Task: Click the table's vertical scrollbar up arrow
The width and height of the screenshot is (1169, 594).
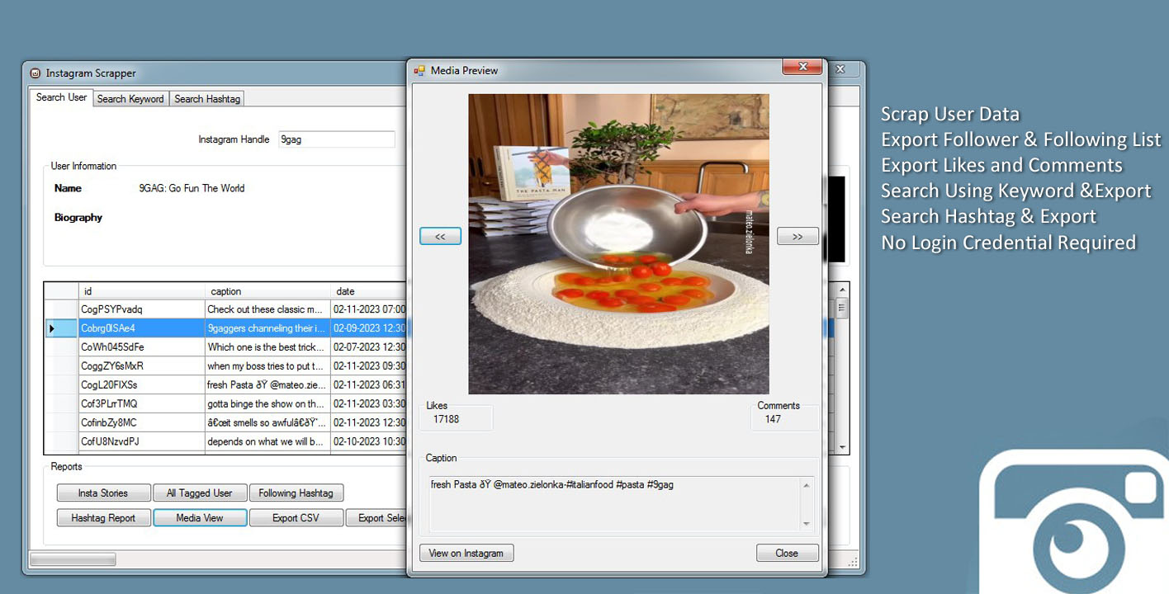Action: (842, 290)
